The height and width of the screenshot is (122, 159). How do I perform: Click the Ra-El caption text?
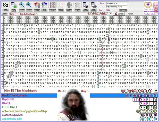(62, 91)
